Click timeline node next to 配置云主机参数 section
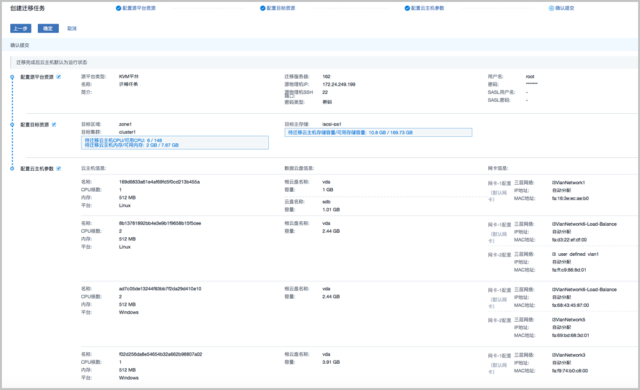Image resolution: width=640 pixels, height=390 pixels. [x=12, y=169]
